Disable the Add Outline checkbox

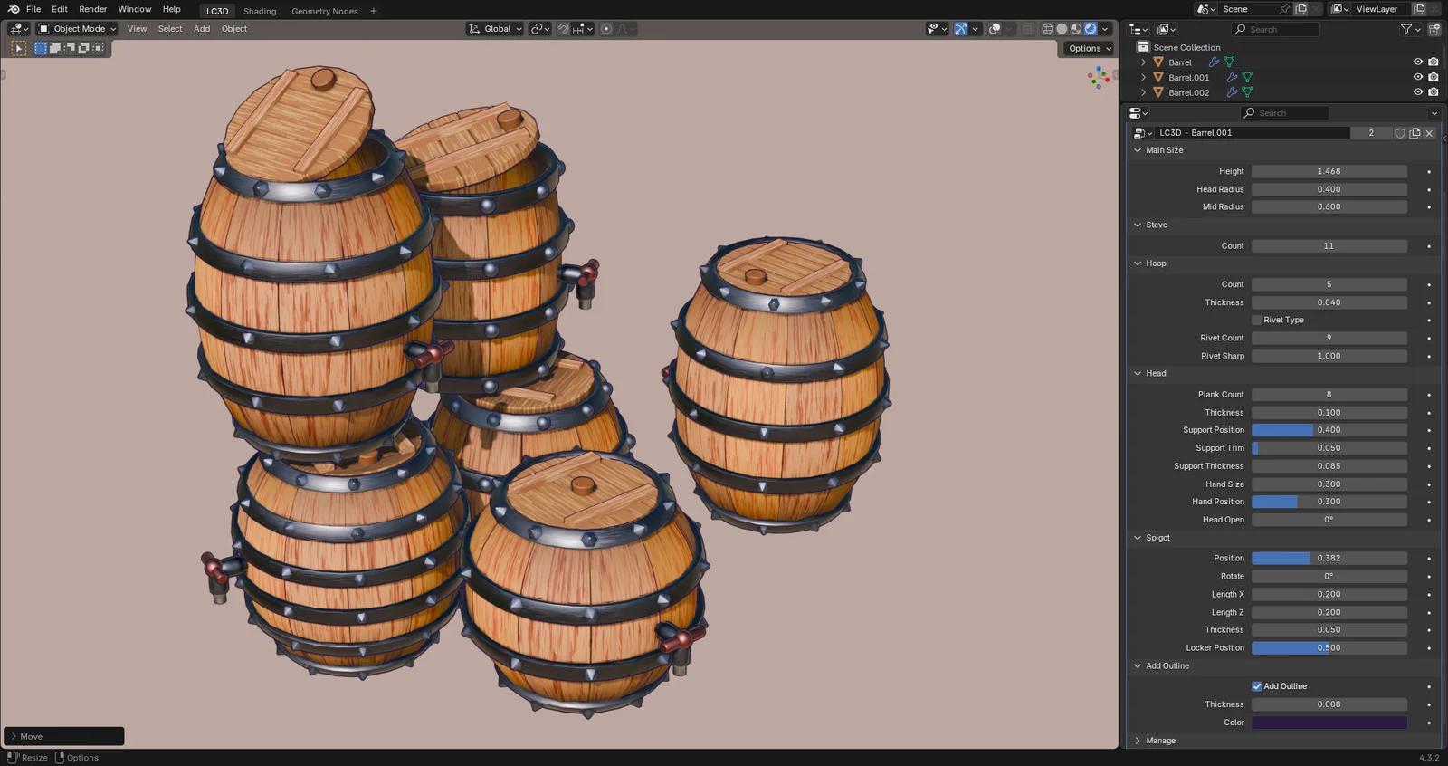(x=1256, y=686)
